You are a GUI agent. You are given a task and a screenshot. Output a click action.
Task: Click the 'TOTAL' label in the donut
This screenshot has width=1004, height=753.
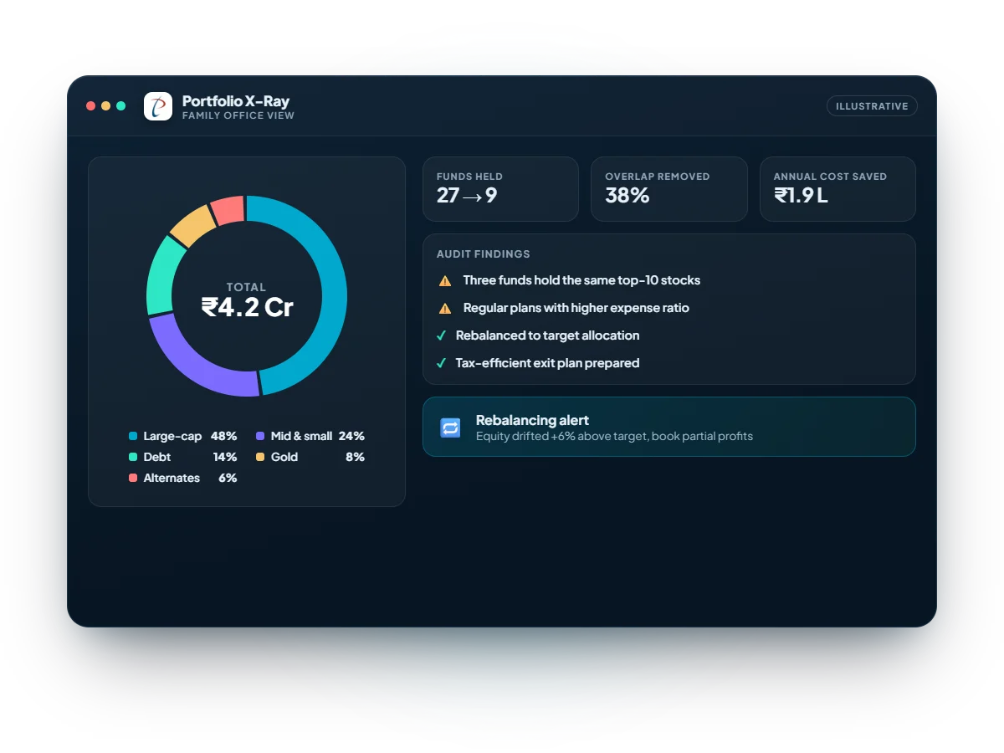[x=247, y=287]
